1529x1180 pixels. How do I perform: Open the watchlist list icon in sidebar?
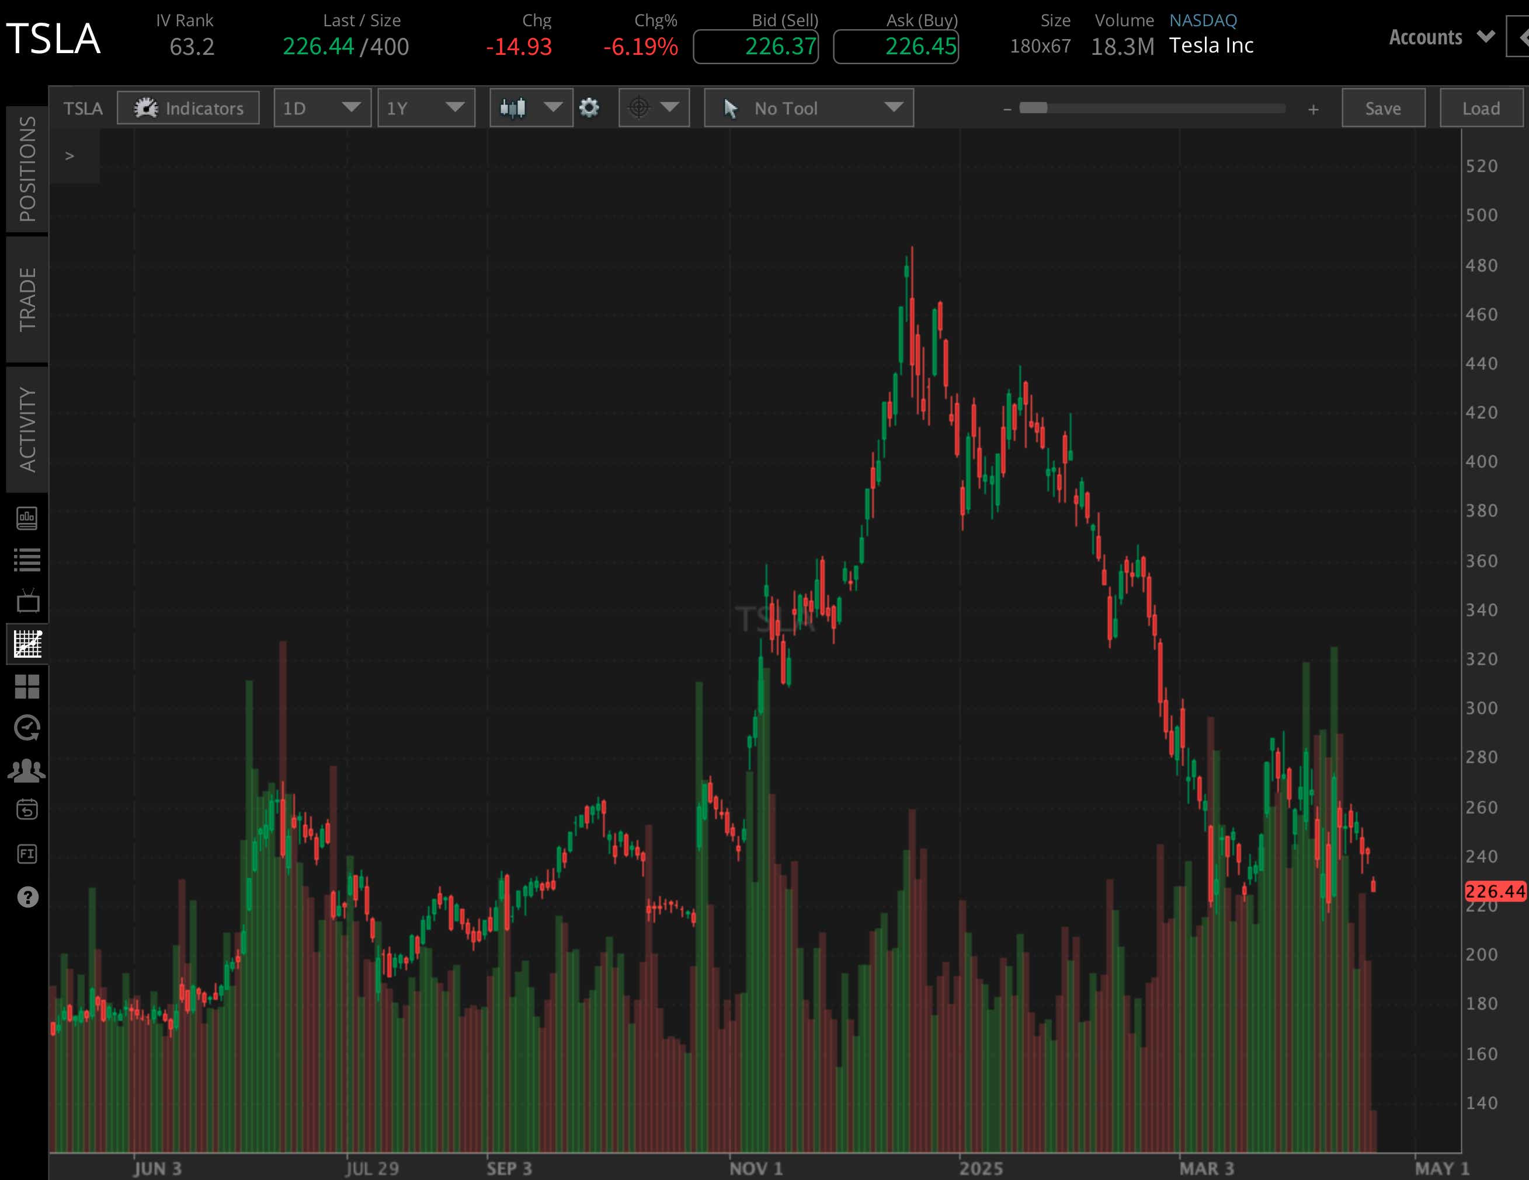tap(27, 560)
